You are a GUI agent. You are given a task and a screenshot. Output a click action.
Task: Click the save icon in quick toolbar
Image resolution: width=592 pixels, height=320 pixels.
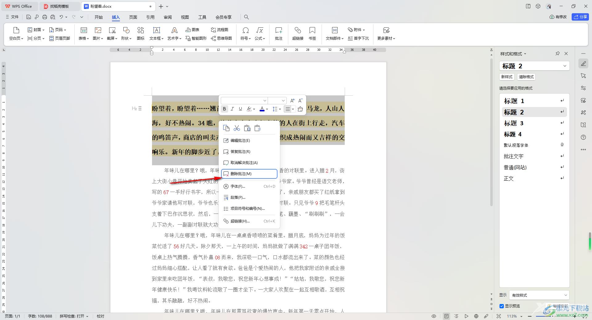pos(29,17)
